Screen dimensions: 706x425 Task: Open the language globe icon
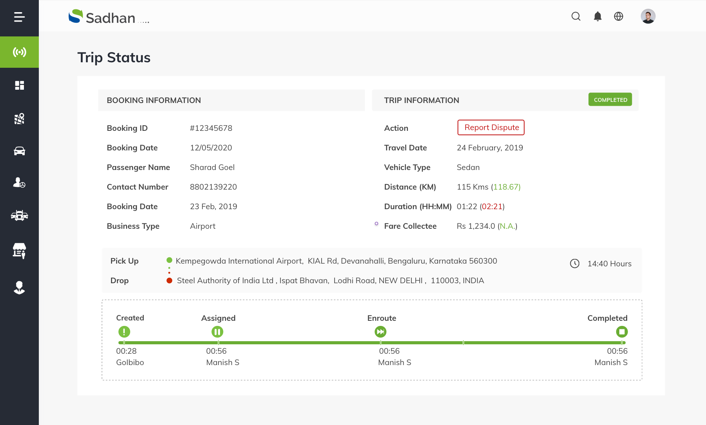tap(619, 16)
